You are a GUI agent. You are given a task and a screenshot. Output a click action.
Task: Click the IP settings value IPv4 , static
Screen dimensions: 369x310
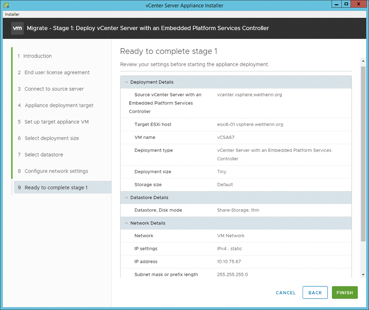pyautogui.click(x=230, y=249)
